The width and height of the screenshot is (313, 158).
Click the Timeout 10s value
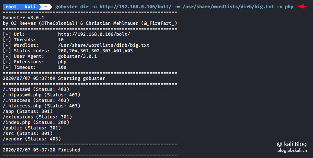(62, 67)
